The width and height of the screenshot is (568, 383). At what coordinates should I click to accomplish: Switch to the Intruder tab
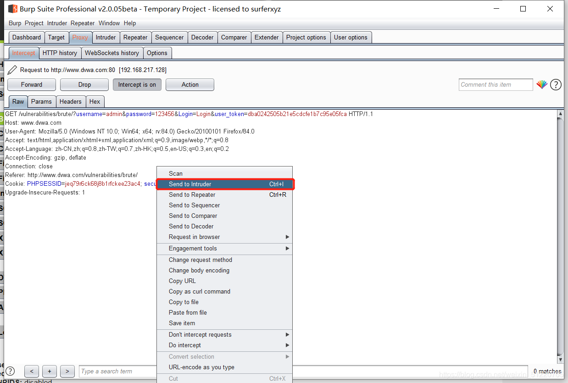tap(106, 37)
